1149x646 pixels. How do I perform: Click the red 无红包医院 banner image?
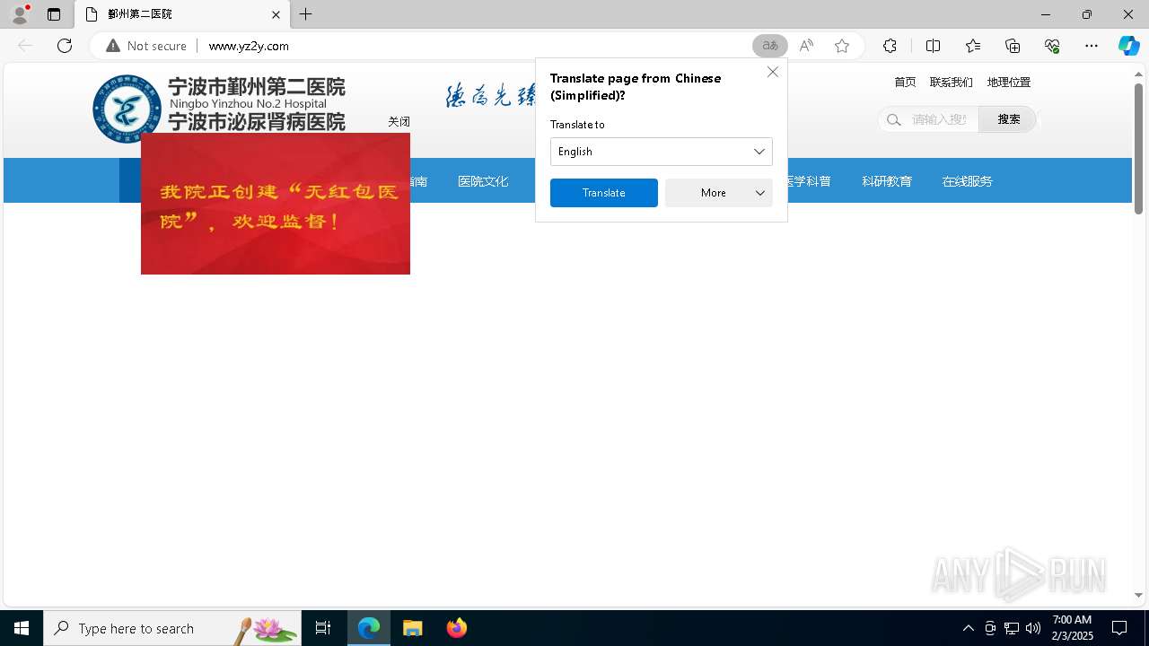coord(276,204)
